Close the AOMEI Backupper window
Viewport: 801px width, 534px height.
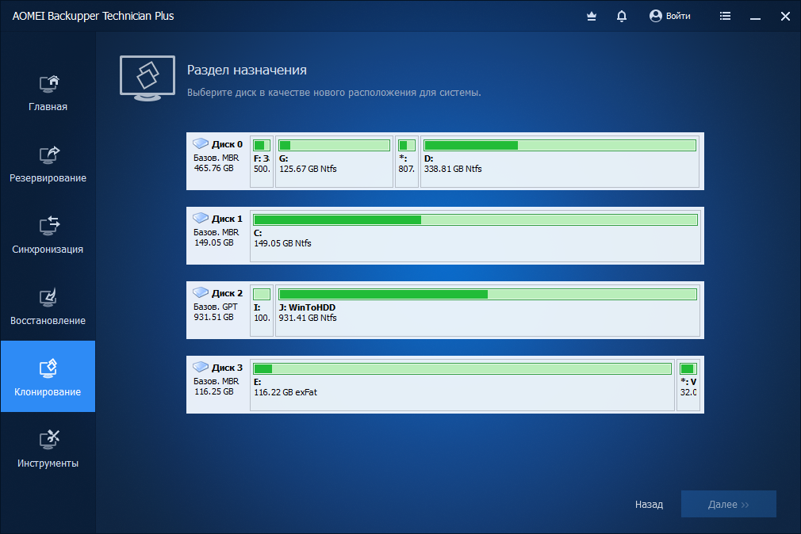click(786, 17)
